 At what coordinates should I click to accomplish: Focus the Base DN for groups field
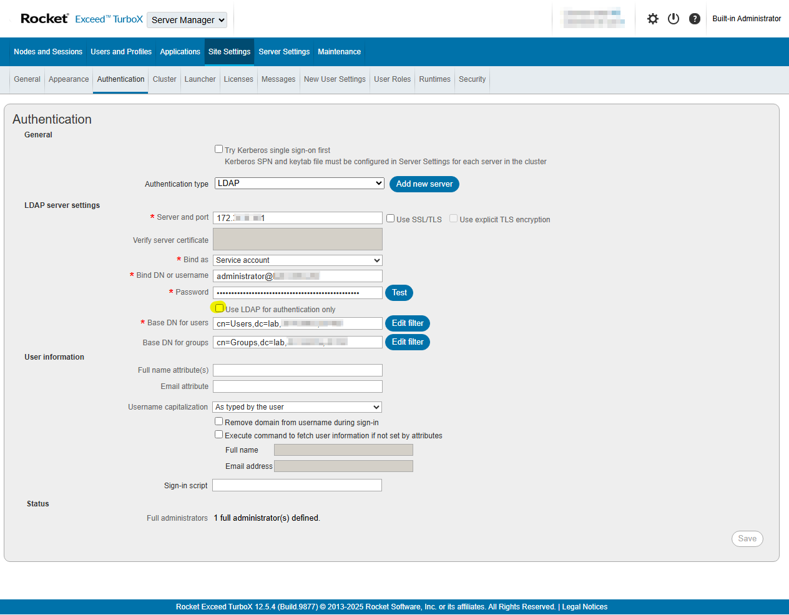coord(298,342)
